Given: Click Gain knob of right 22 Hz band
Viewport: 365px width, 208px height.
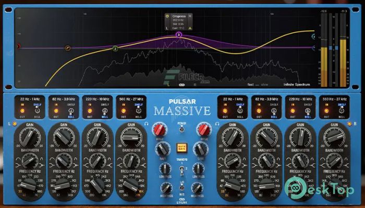Looking at the screenshot, I should click(233, 137).
